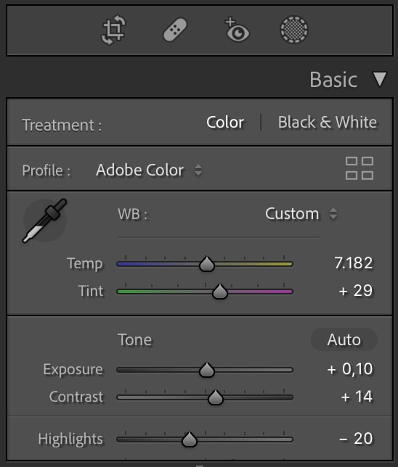Switch treatment to Color

tap(225, 123)
